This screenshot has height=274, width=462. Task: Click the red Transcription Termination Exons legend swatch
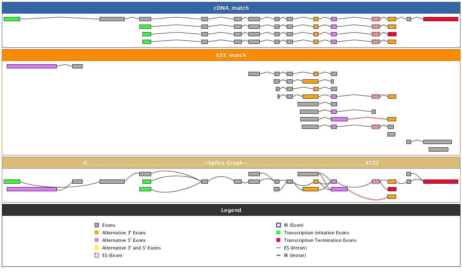point(278,240)
